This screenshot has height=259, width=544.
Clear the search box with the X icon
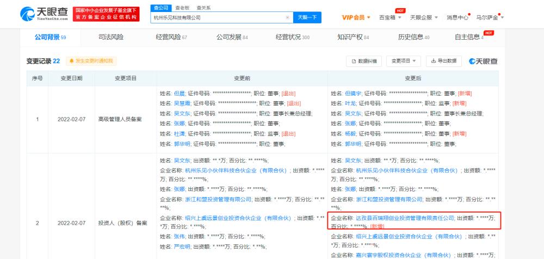(287, 17)
